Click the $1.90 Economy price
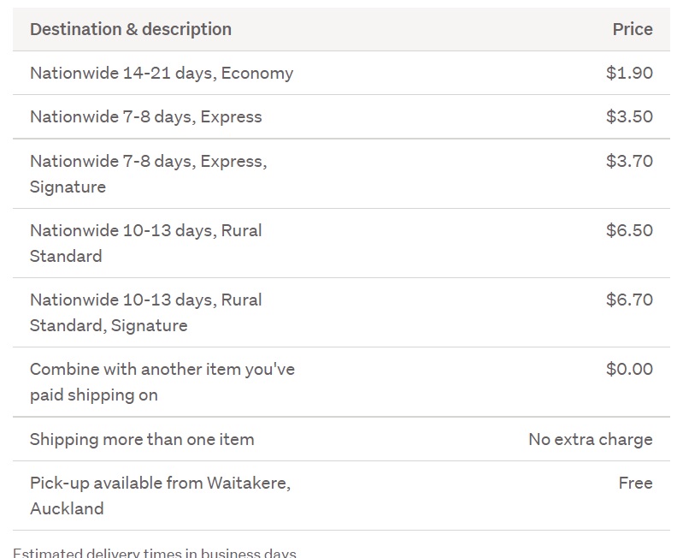This screenshot has width=689, height=558. [x=629, y=73]
